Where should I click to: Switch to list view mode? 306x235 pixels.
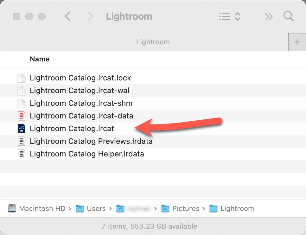pyautogui.click(x=225, y=16)
